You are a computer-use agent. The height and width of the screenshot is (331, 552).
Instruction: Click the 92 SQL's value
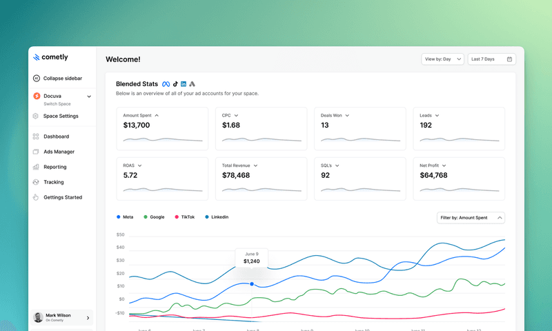click(x=325, y=176)
